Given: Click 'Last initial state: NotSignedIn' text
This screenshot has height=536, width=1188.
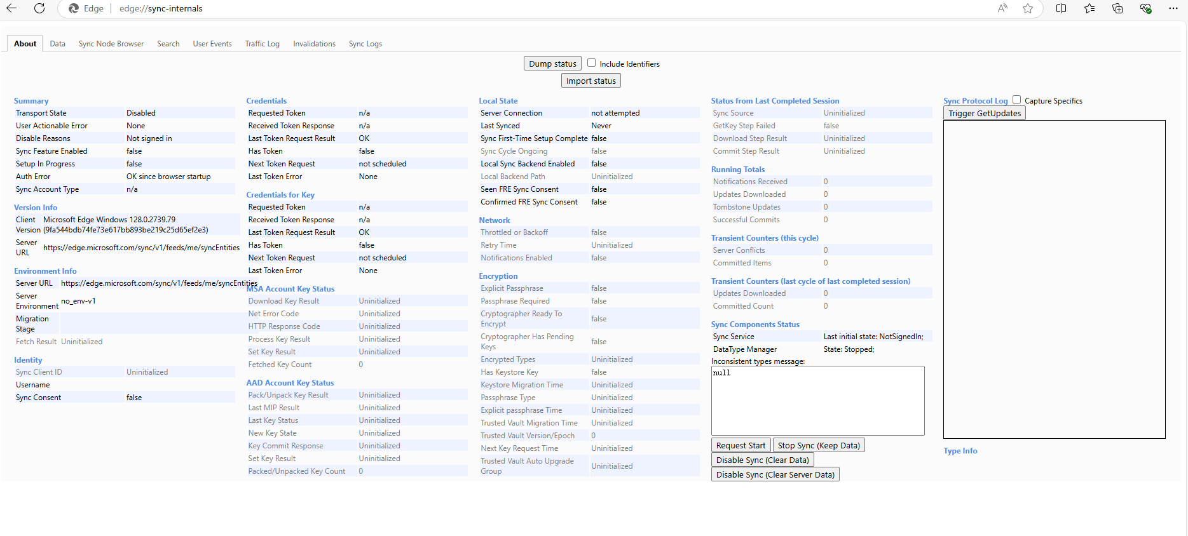Looking at the screenshot, I should pos(873,337).
